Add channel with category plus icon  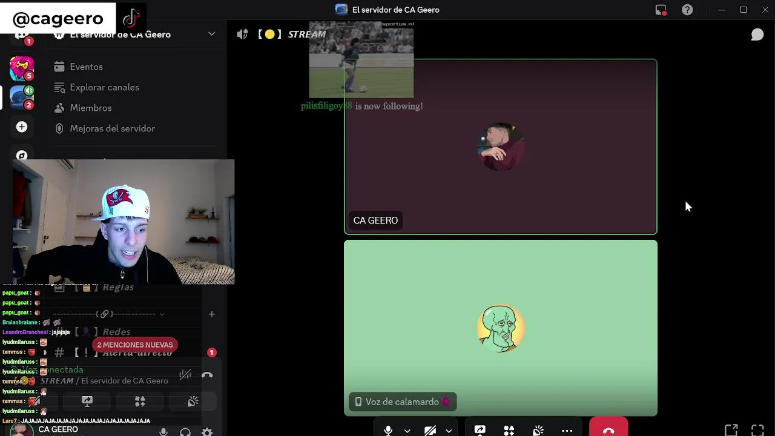[212, 314]
